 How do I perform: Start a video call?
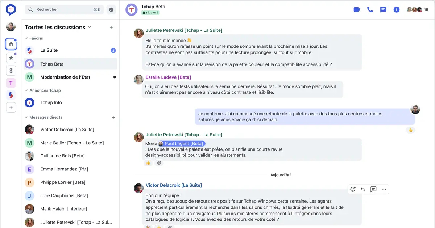[x=357, y=10]
